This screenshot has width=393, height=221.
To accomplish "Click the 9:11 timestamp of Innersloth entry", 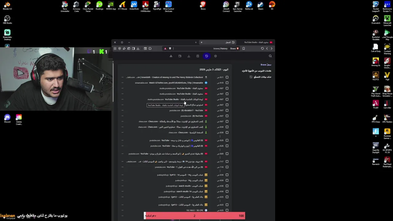I will tap(220, 77).
